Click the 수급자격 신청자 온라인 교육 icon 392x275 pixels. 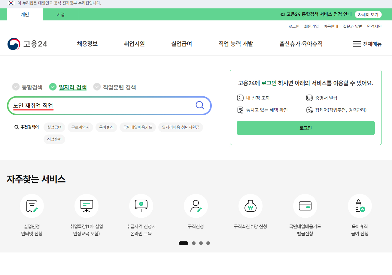click(141, 206)
